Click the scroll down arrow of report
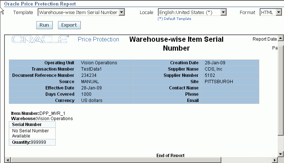 pos(281,154)
